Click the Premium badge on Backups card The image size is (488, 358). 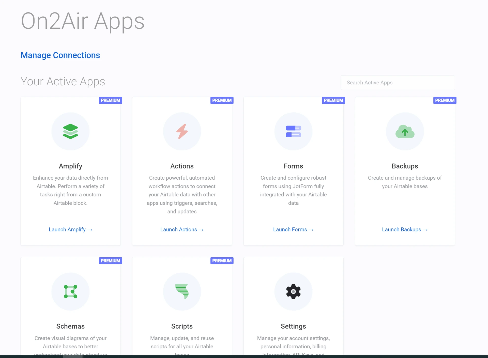(x=445, y=100)
